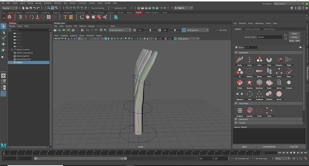Screen dimensions: 309x166
Task: Open the Skeleton menu
Action: tap(57, 3)
